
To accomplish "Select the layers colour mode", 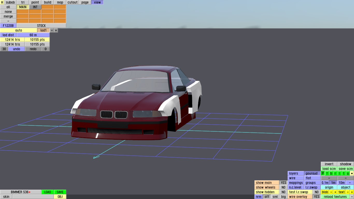I will (x=296, y=173).
